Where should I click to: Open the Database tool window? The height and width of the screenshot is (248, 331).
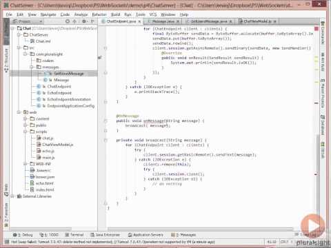pos(323,125)
